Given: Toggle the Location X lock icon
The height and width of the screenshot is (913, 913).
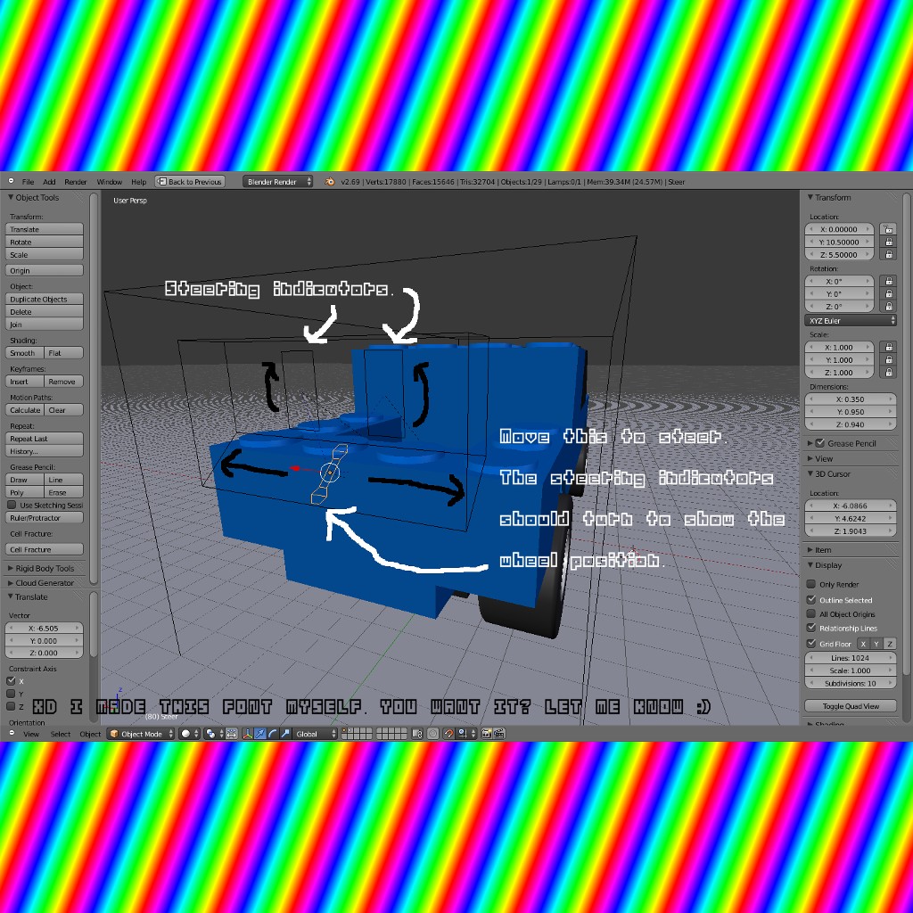Looking at the screenshot, I should point(887,229).
